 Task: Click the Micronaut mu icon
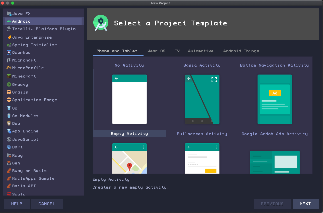(9, 60)
